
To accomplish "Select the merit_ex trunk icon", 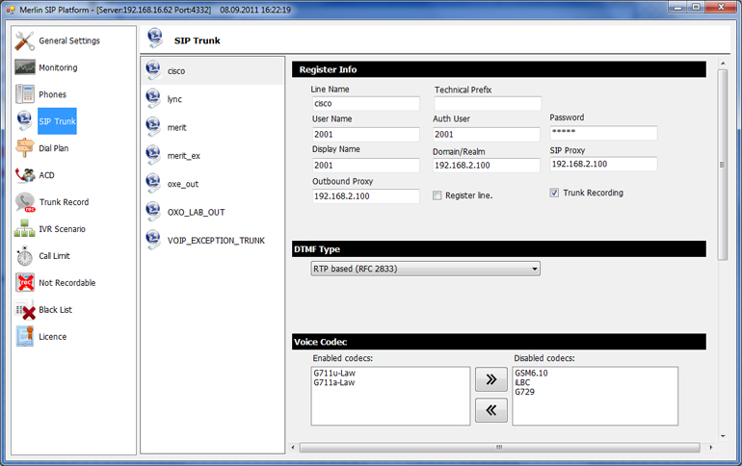I will click(x=153, y=155).
